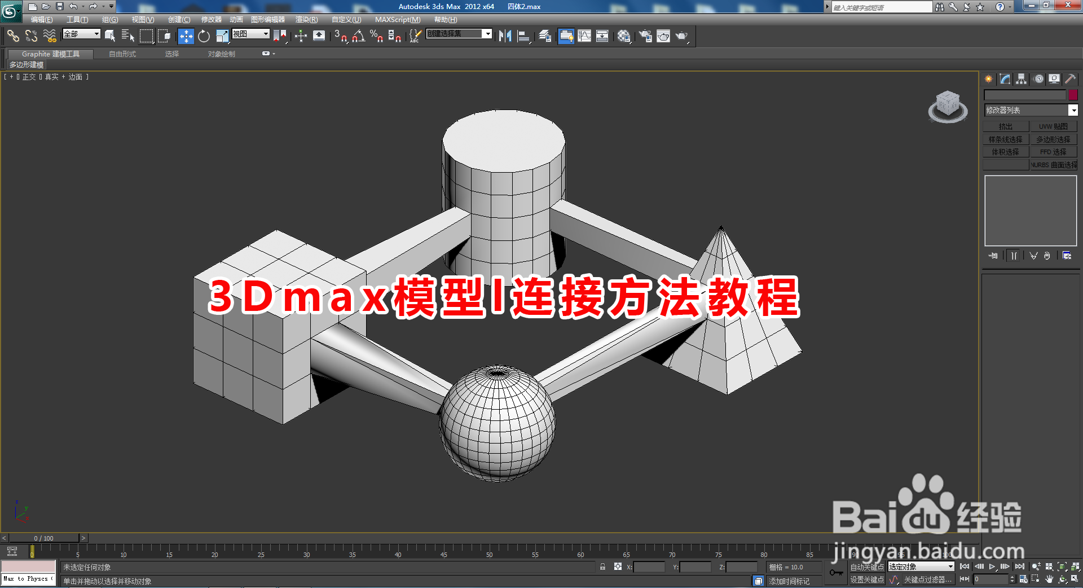Open the 创建(C) menu
Screen dimensions: 1083x588
pos(179,20)
